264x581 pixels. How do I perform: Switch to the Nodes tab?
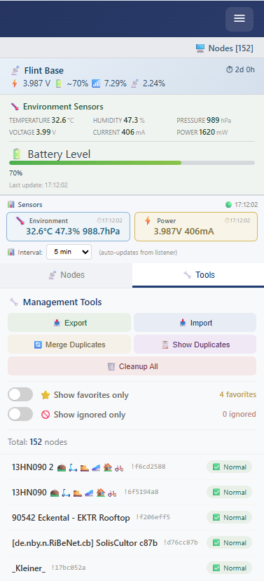[67, 275]
